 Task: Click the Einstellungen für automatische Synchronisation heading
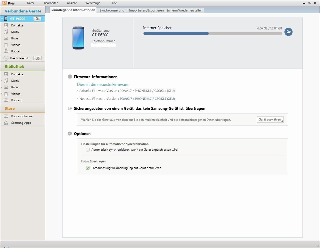pos(115,144)
